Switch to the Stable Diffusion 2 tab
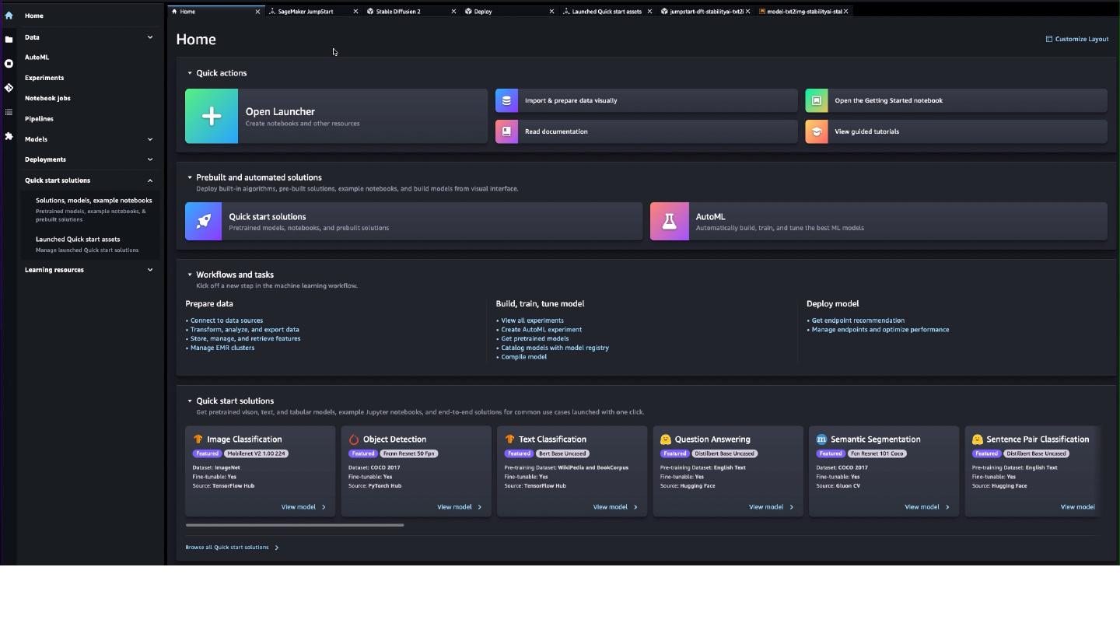The image size is (1120, 630). coord(398,12)
